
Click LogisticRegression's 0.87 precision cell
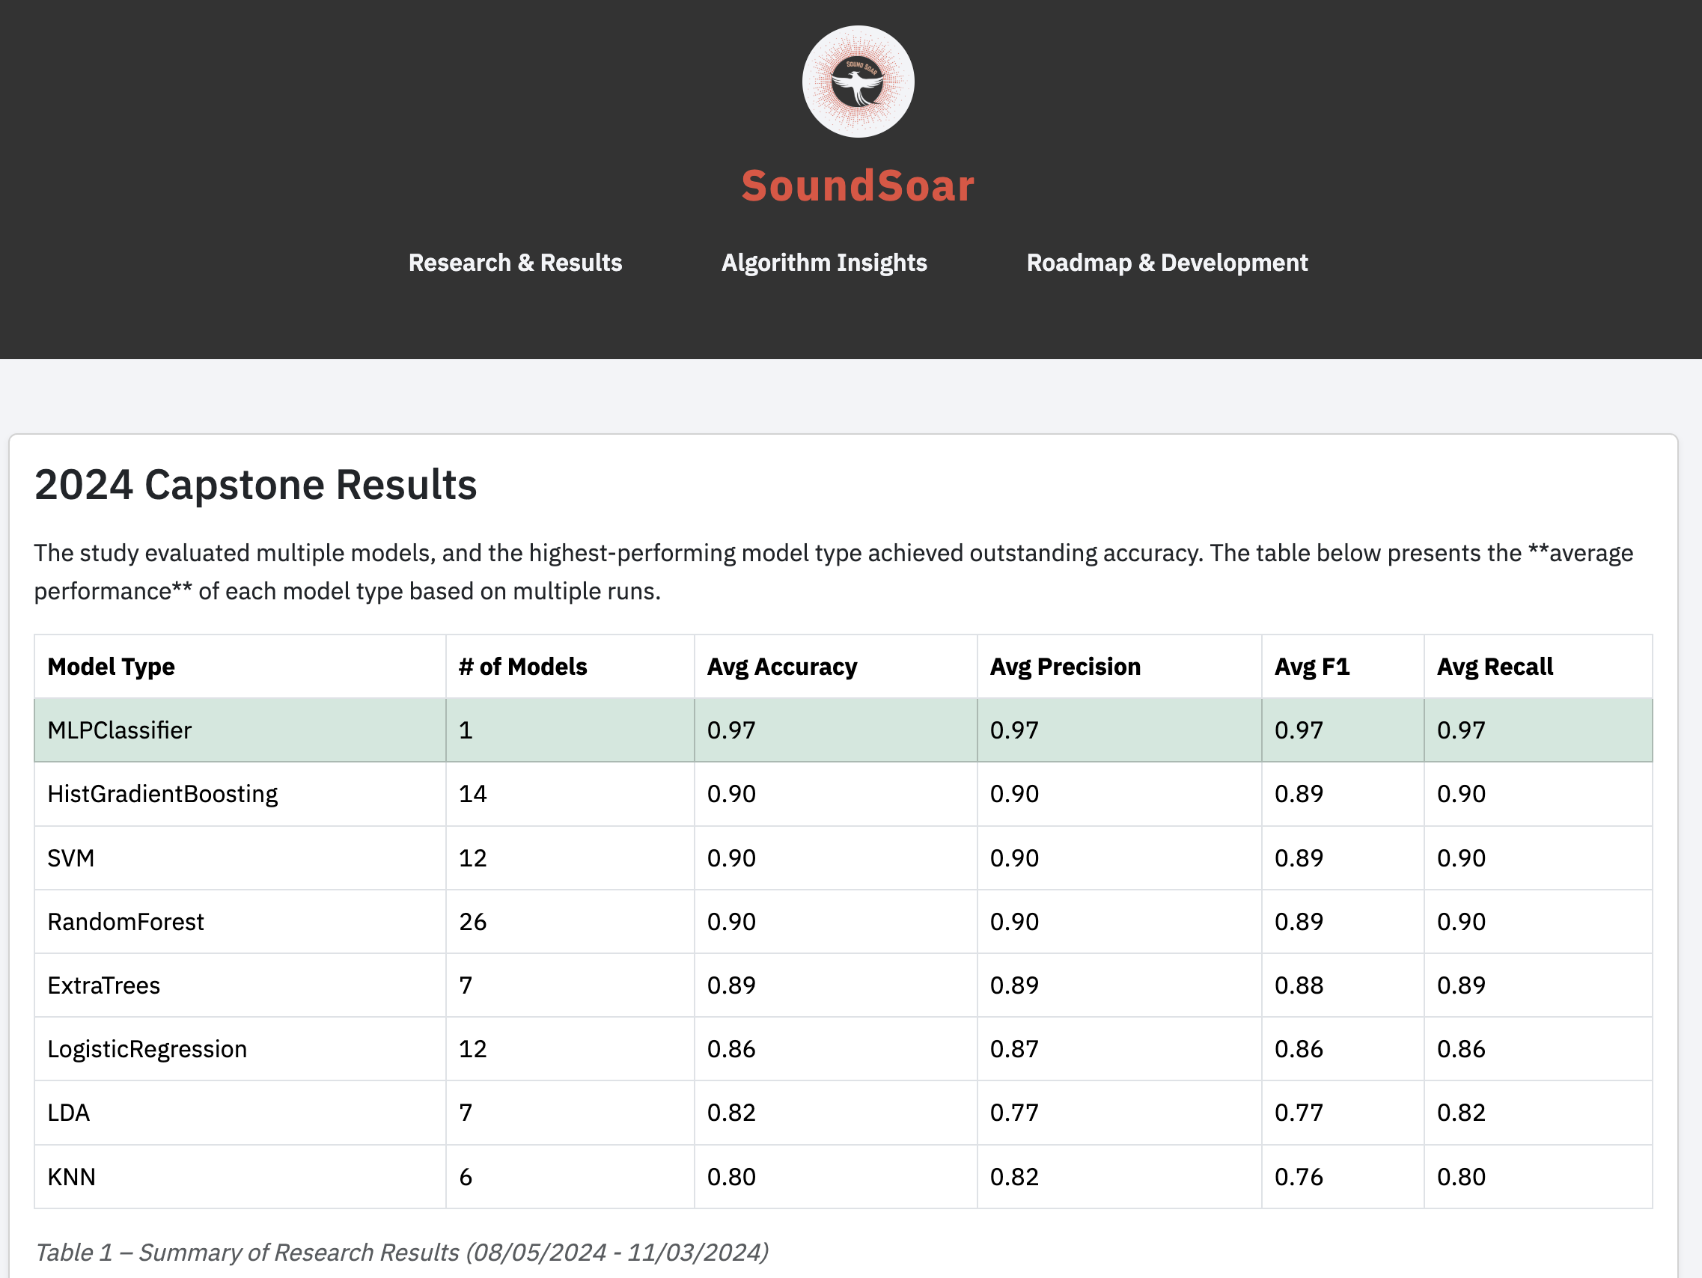click(x=1014, y=1050)
